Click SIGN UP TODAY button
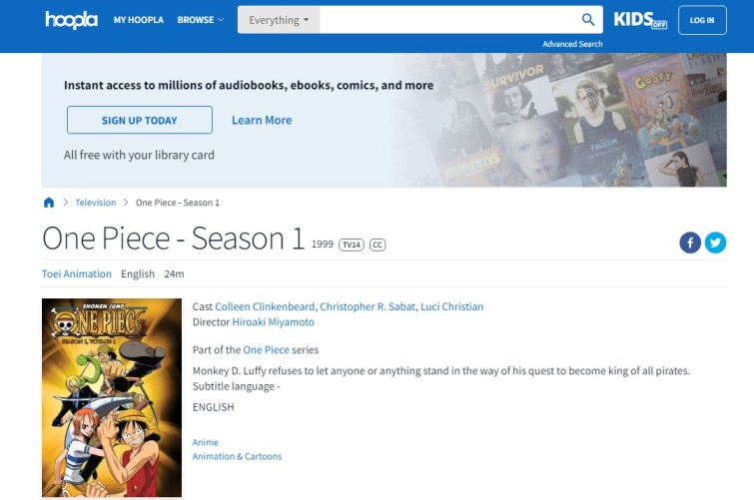 (x=140, y=120)
